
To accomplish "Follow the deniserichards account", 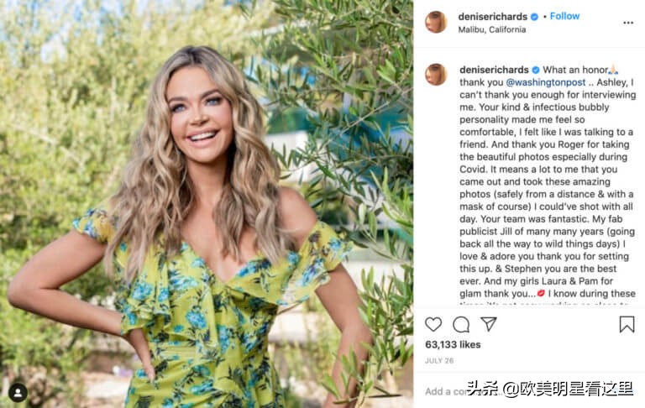I will [x=564, y=16].
